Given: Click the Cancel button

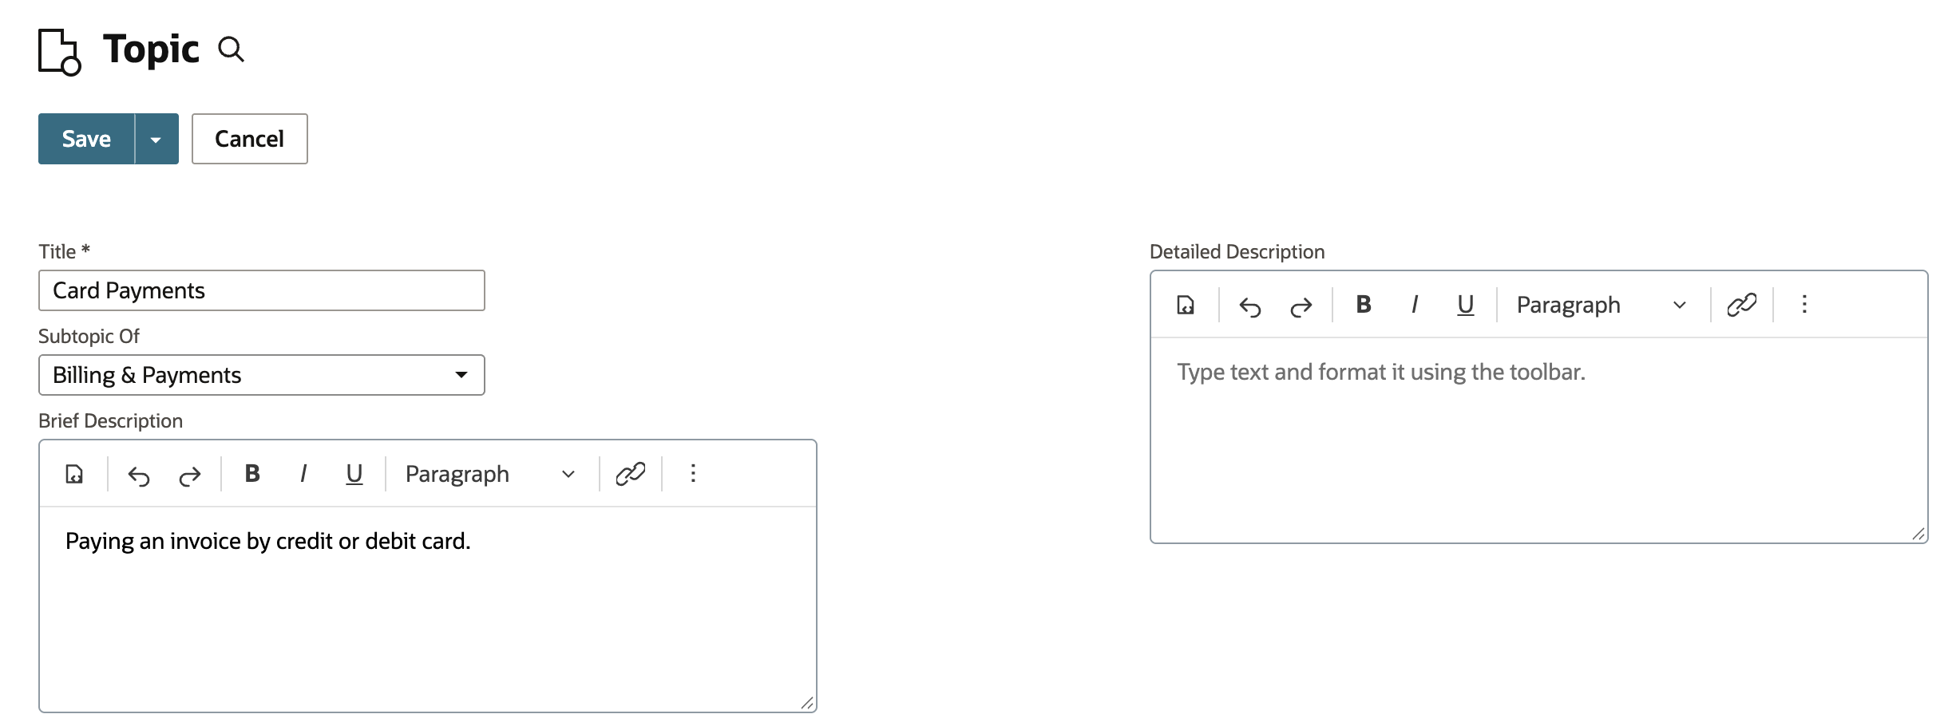Looking at the screenshot, I should (250, 139).
